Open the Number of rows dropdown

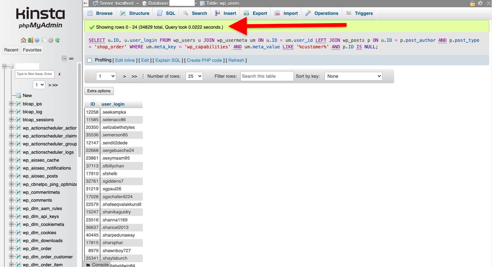194,76
